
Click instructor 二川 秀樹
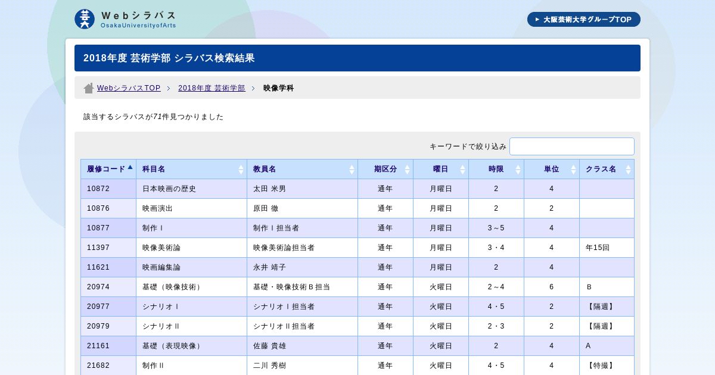(269, 365)
